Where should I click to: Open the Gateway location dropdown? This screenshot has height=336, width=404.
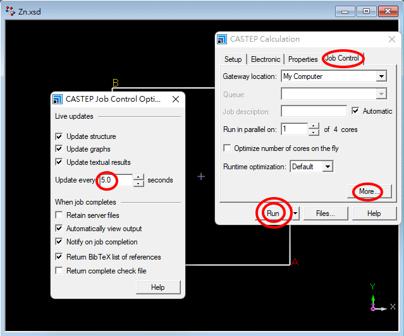click(x=381, y=76)
